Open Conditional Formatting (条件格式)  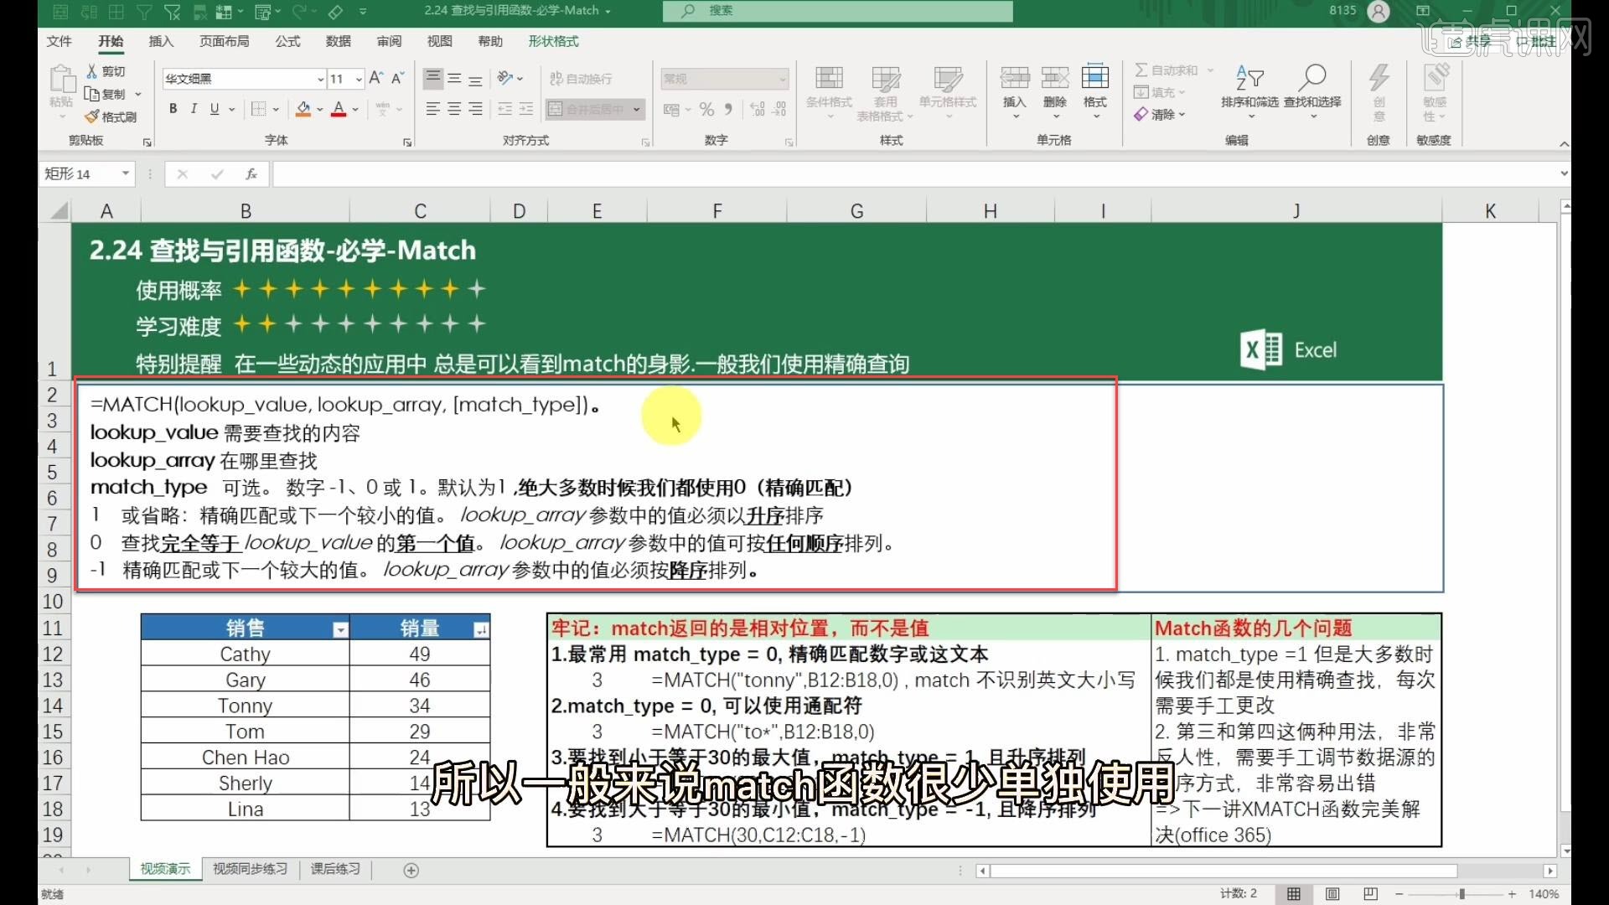(x=829, y=92)
